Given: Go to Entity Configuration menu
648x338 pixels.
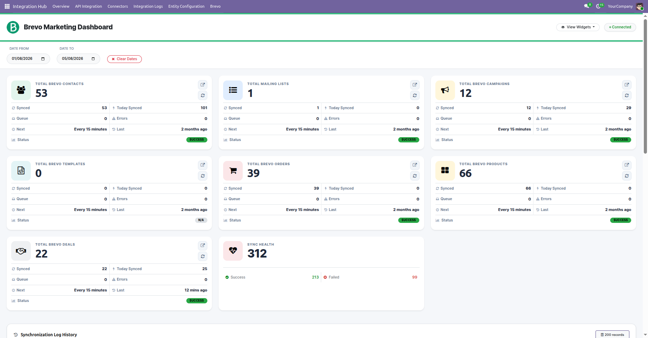Looking at the screenshot, I should point(186,6).
